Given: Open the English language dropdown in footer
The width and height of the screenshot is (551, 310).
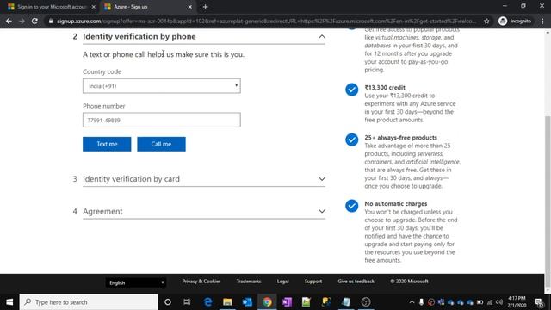Looking at the screenshot, I should pyautogui.click(x=136, y=282).
